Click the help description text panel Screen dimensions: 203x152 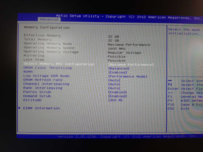coord(185,31)
